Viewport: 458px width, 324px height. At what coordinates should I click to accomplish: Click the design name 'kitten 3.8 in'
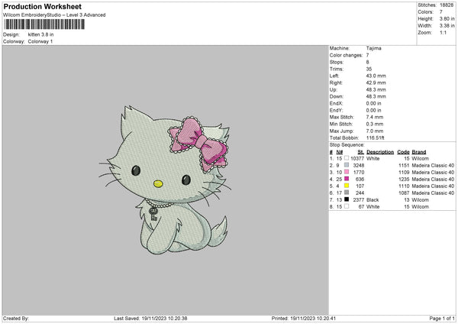point(41,34)
